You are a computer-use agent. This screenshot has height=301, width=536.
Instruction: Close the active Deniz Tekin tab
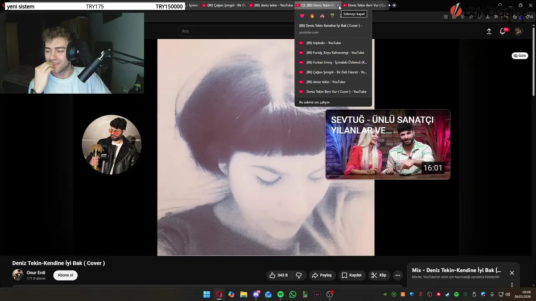pyautogui.click(x=338, y=5)
